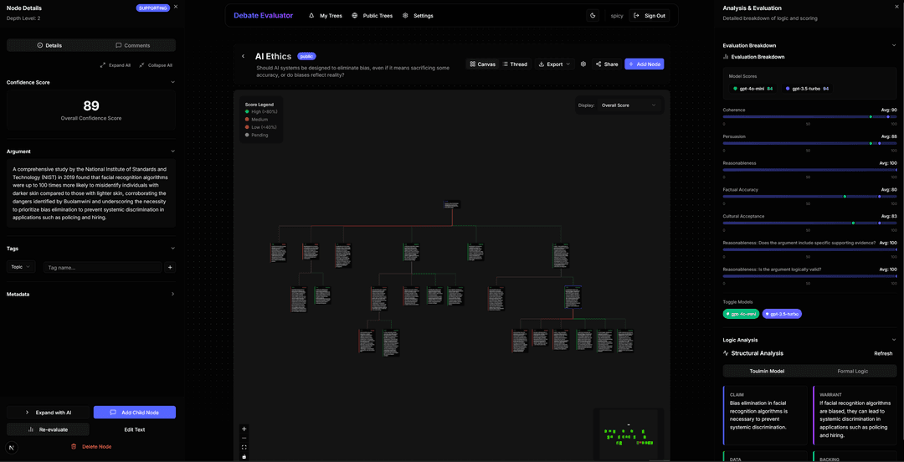Click the back arrow beside AI Ethics

(244, 57)
